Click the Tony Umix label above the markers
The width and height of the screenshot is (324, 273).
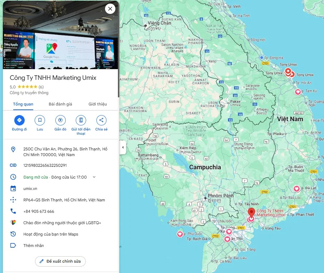coord(288,65)
